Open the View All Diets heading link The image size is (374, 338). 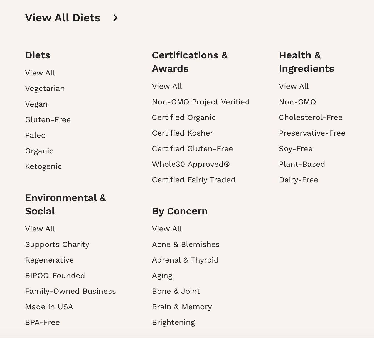tap(63, 18)
